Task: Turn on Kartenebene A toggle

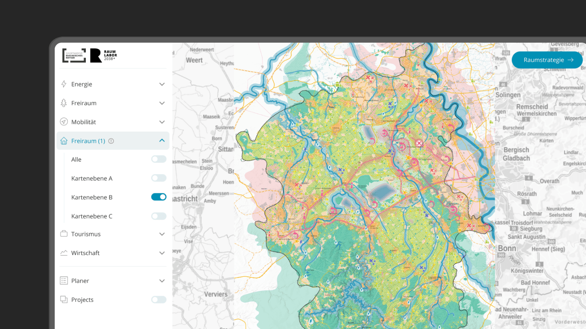Action: point(159,178)
